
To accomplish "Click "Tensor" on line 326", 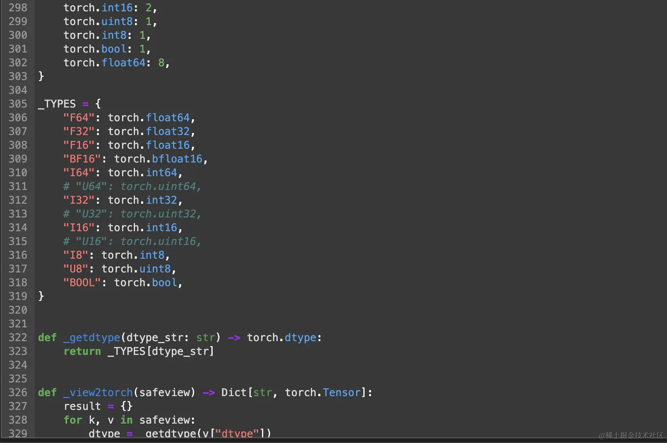I will pyautogui.click(x=342, y=392).
